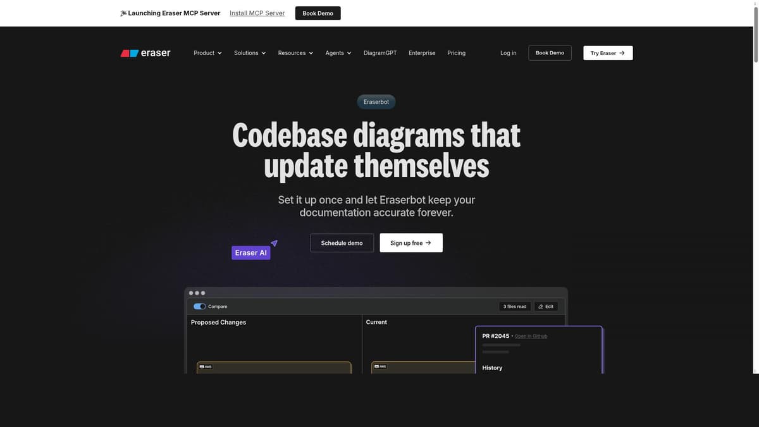Click the green traffic light dot on diagram window
Screen dimensions: 759x427
click(x=202, y=293)
